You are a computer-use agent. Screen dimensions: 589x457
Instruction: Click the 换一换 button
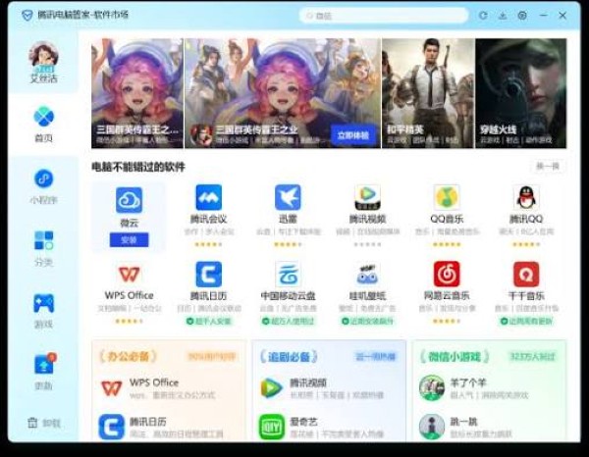coord(548,166)
